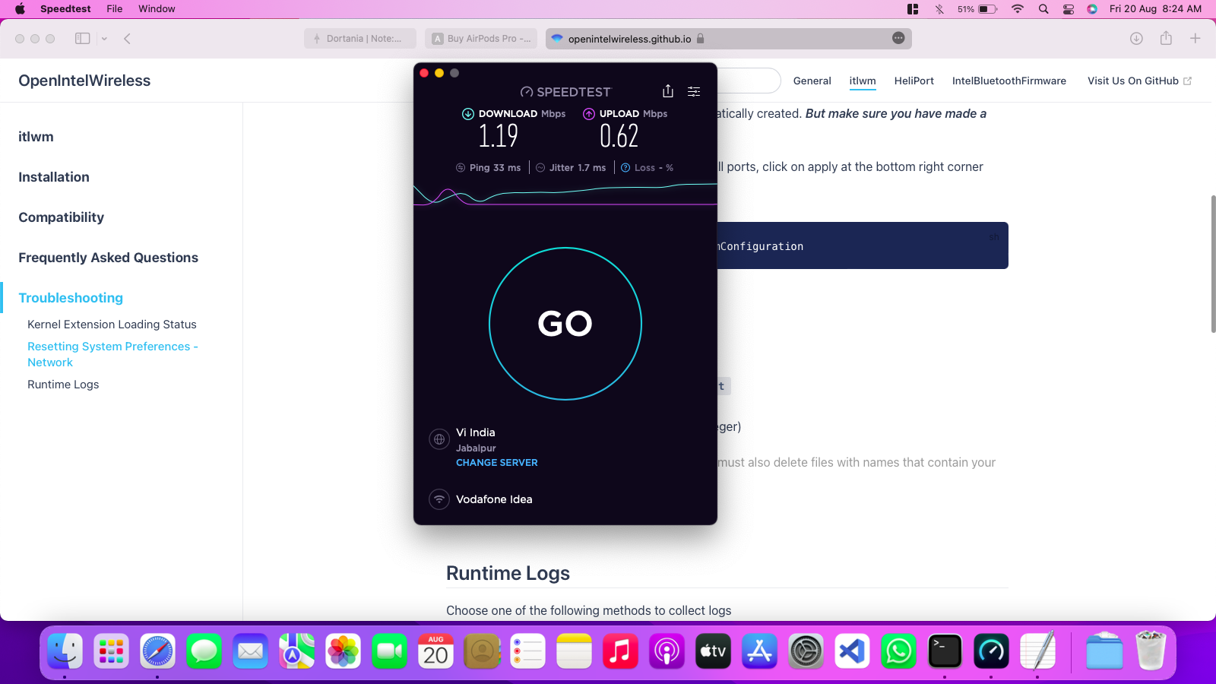Open Spotlight search from the menu bar
The height and width of the screenshot is (684, 1216).
1043,9
